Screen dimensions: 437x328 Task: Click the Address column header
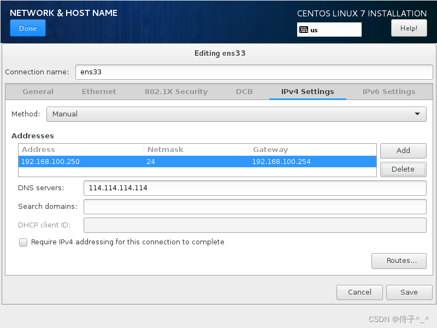81,149
